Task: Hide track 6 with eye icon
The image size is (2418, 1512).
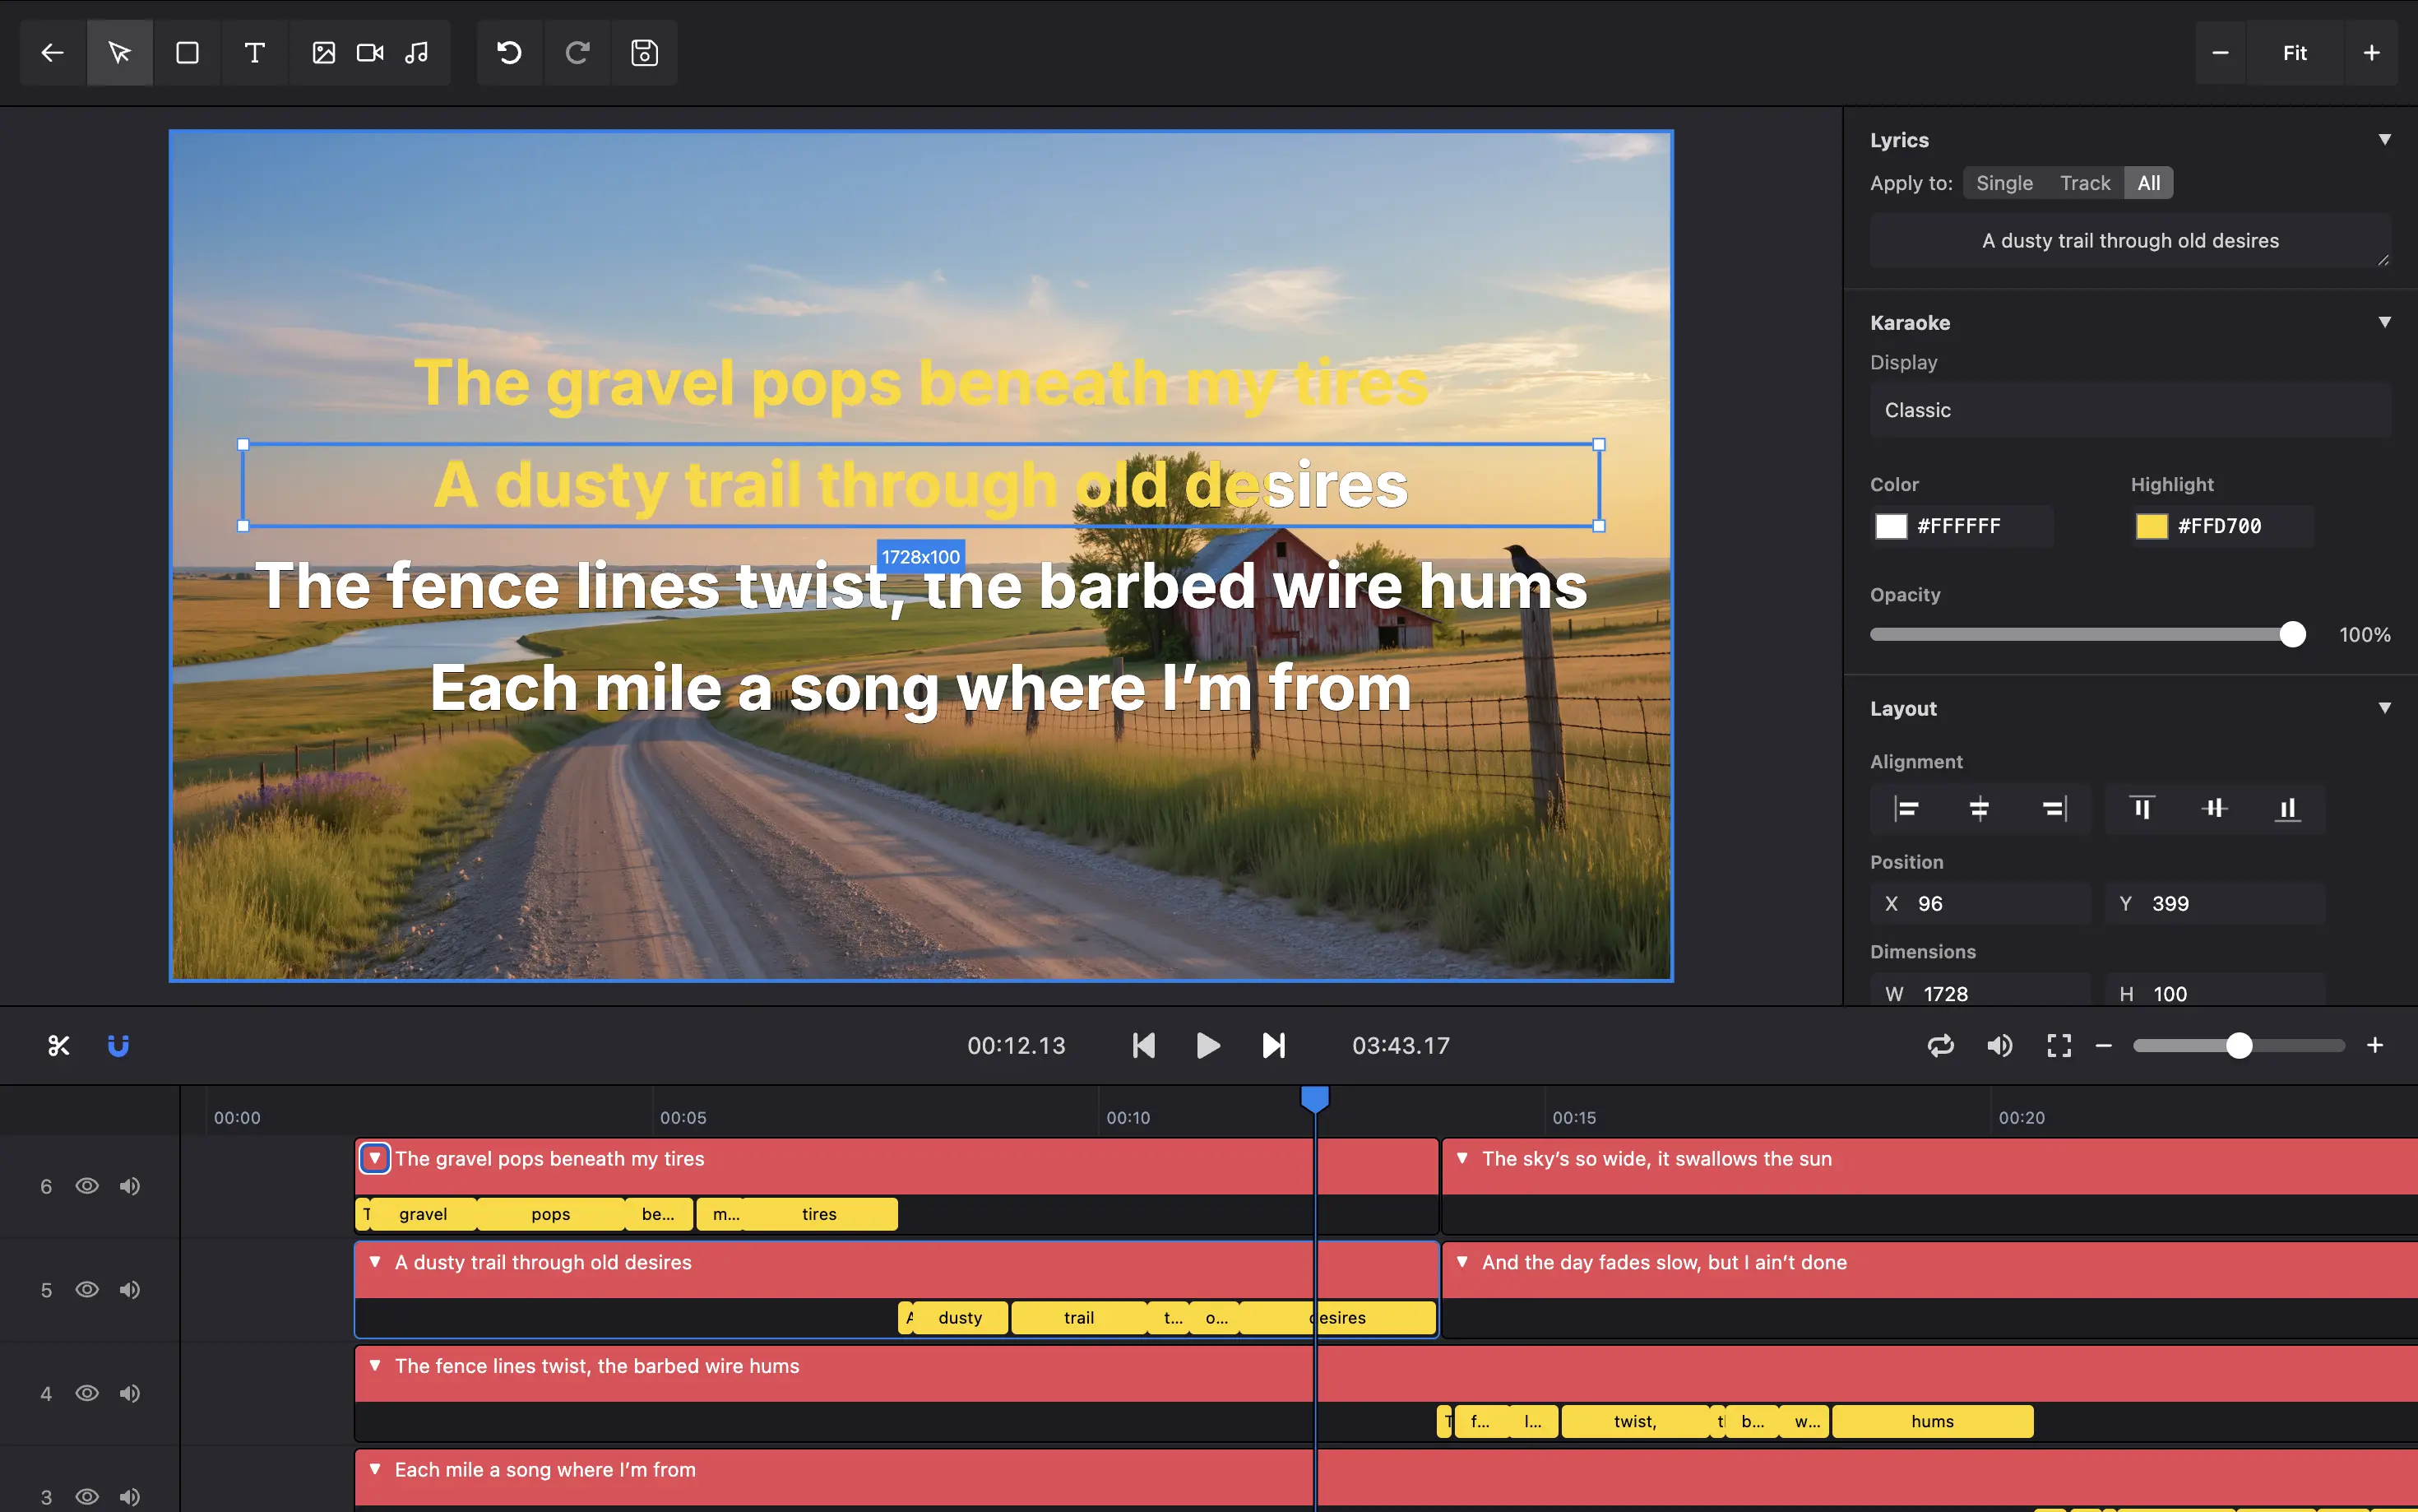Action: 87,1186
